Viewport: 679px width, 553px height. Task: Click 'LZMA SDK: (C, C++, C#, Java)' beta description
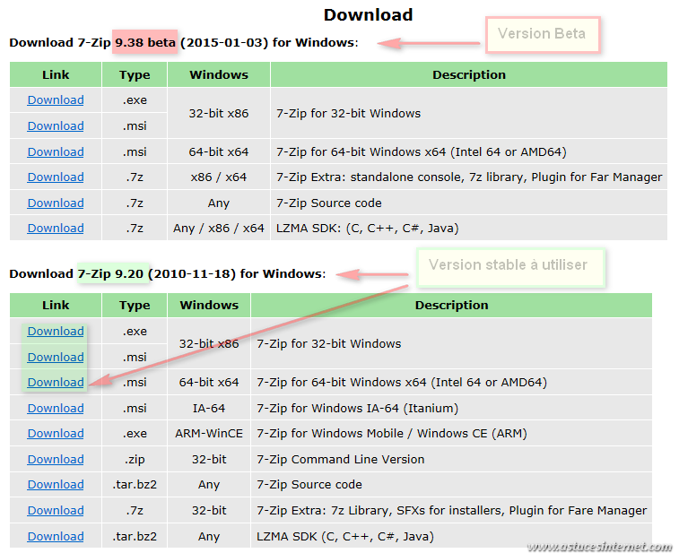[x=367, y=228]
